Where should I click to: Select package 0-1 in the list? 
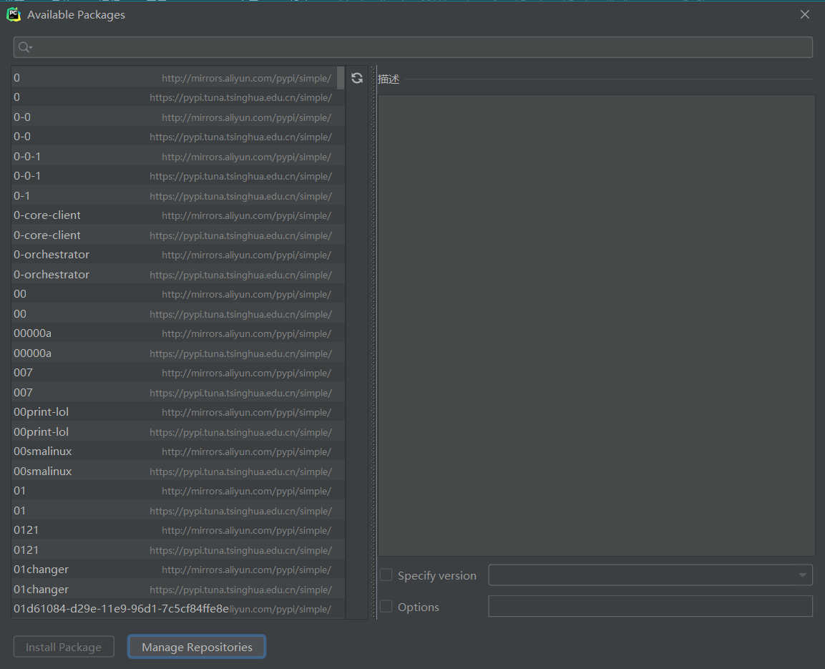click(x=178, y=195)
